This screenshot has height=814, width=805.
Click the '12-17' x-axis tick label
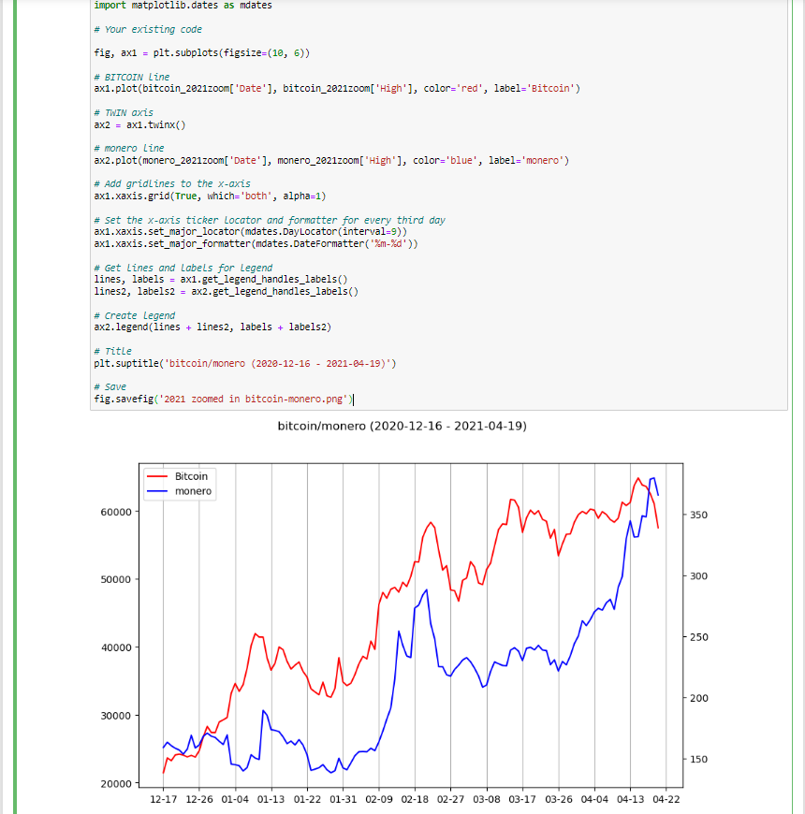(164, 799)
